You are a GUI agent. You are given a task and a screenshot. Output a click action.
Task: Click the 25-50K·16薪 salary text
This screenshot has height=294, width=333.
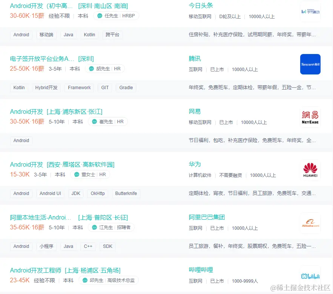click(27, 69)
